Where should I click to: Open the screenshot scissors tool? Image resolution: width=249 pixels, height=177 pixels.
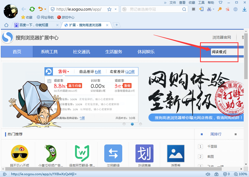[209, 9]
